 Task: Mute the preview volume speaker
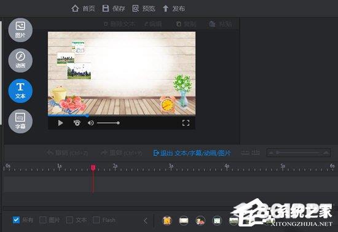(91, 123)
